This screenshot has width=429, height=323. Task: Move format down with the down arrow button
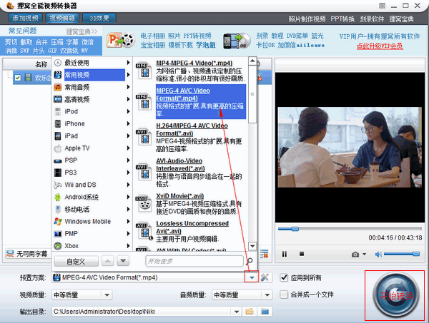point(123,262)
